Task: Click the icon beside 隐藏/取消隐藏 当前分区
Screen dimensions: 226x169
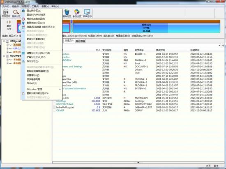Action: [23, 27]
